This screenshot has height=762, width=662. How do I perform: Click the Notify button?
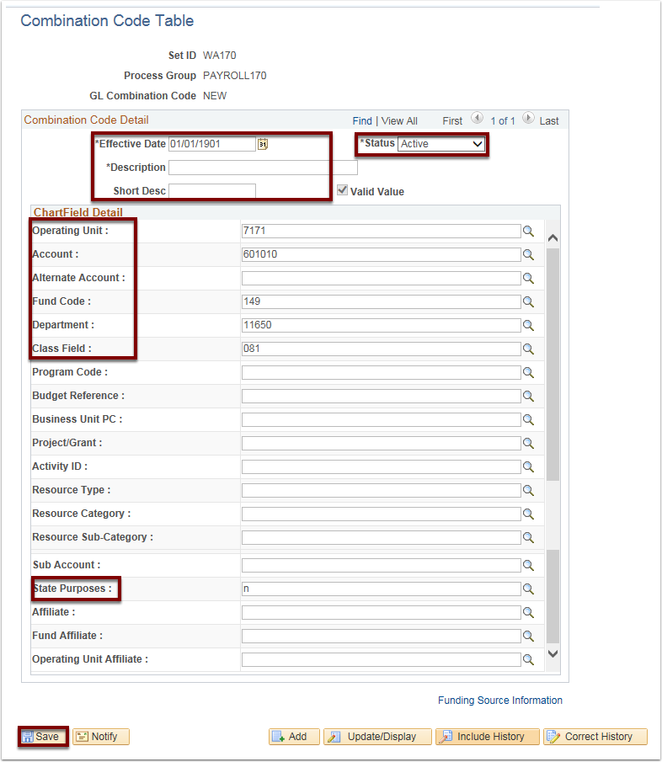tap(101, 737)
